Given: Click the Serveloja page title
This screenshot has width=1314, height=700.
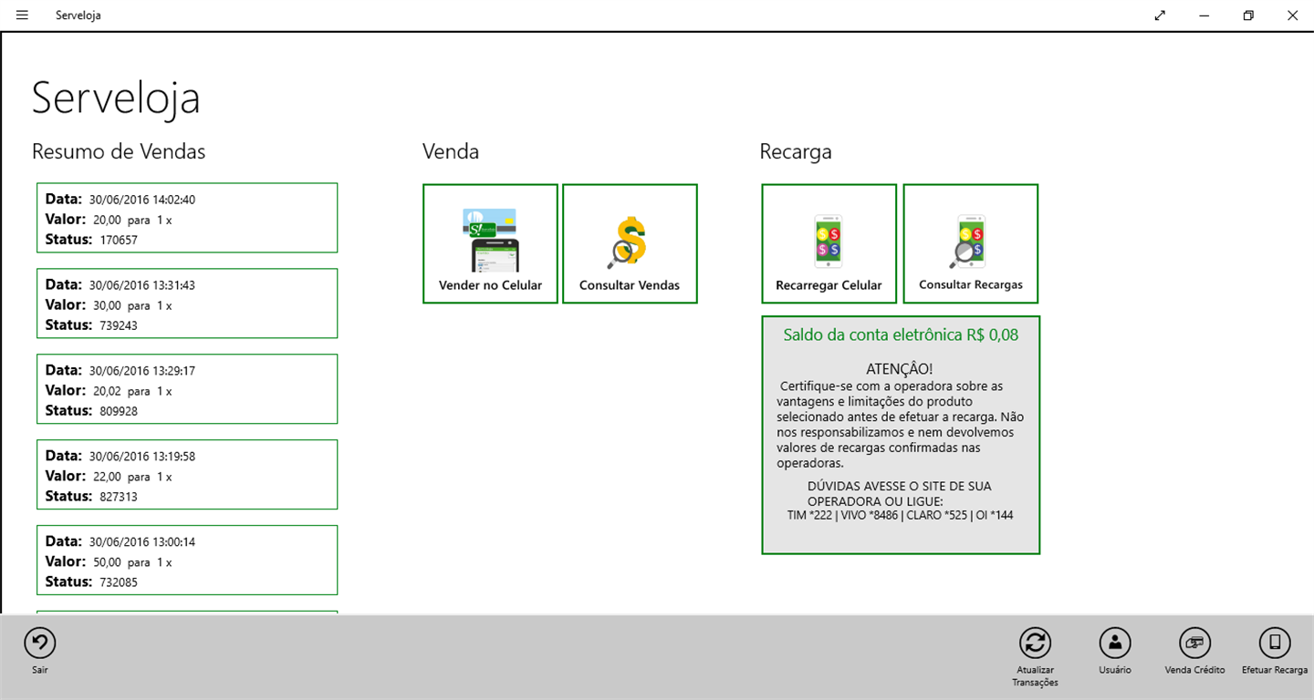Looking at the screenshot, I should [x=116, y=98].
